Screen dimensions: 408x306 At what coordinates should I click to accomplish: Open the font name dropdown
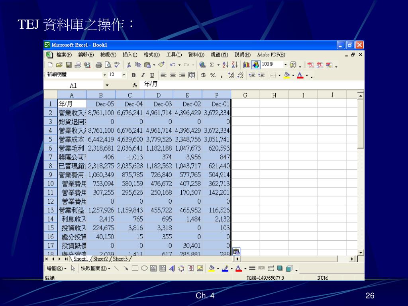pos(105,75)
